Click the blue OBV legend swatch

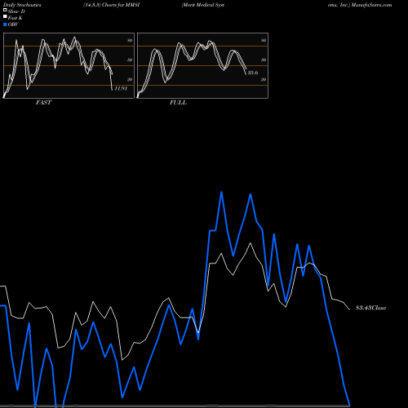[x=5, y=24]
